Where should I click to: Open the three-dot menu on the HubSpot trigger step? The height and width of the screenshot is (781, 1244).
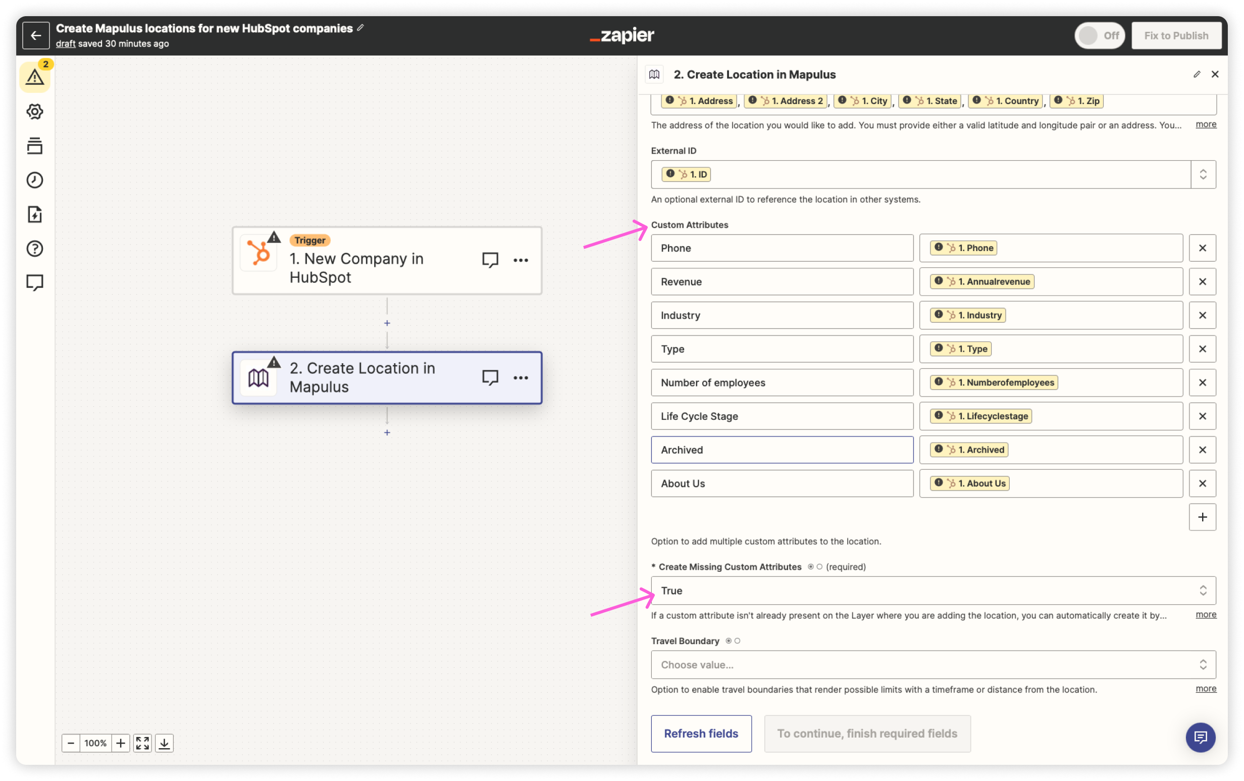coord(521,260)
